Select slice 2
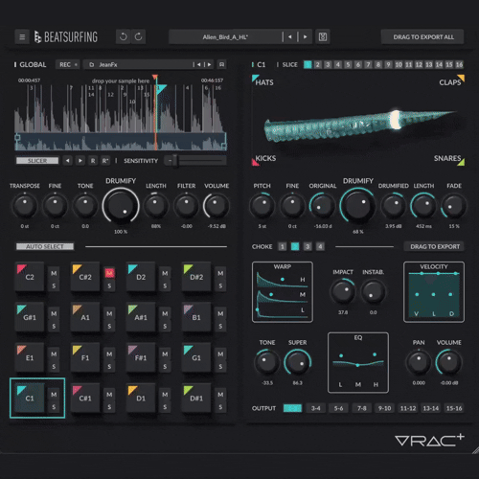 coord(317,65)
